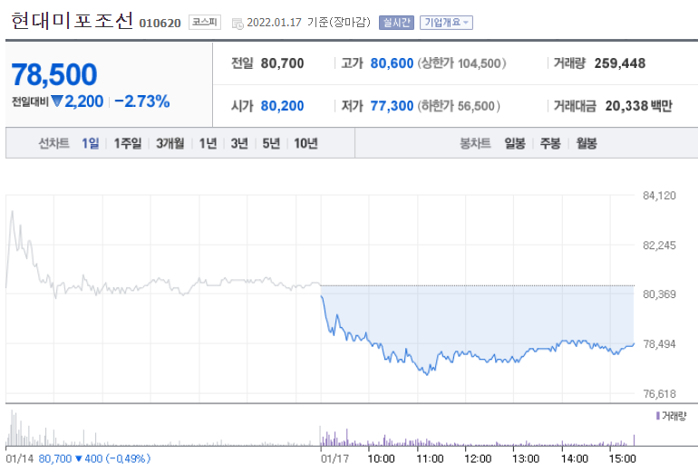Open the 기업개요 dropdown

point(446,23)
